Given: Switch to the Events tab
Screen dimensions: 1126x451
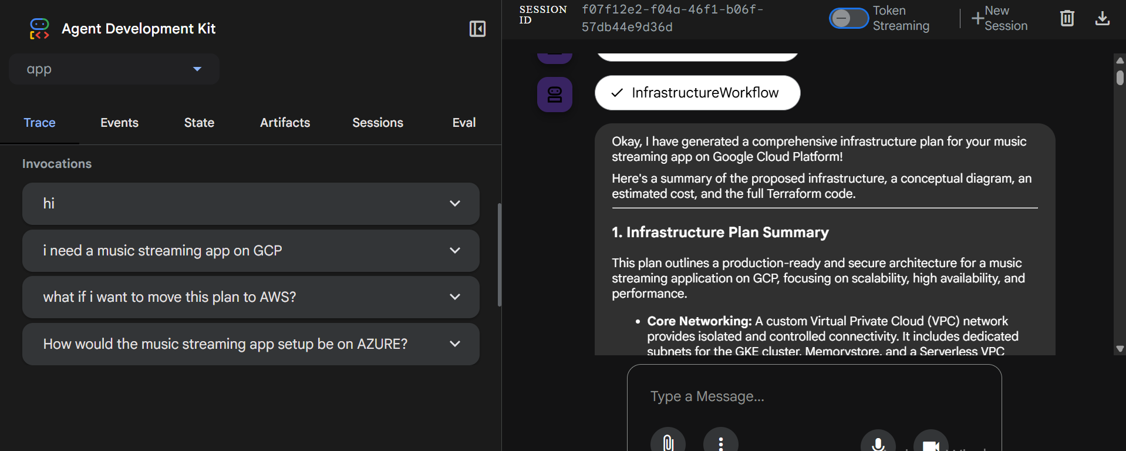Looking at the screenshot, I should tap(119, 123).
